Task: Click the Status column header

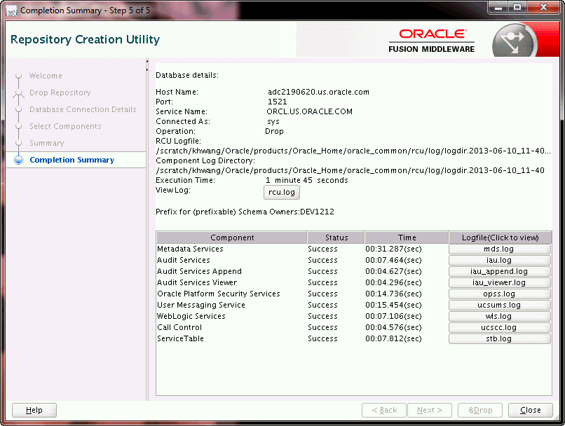Action: tap(336, 238)
